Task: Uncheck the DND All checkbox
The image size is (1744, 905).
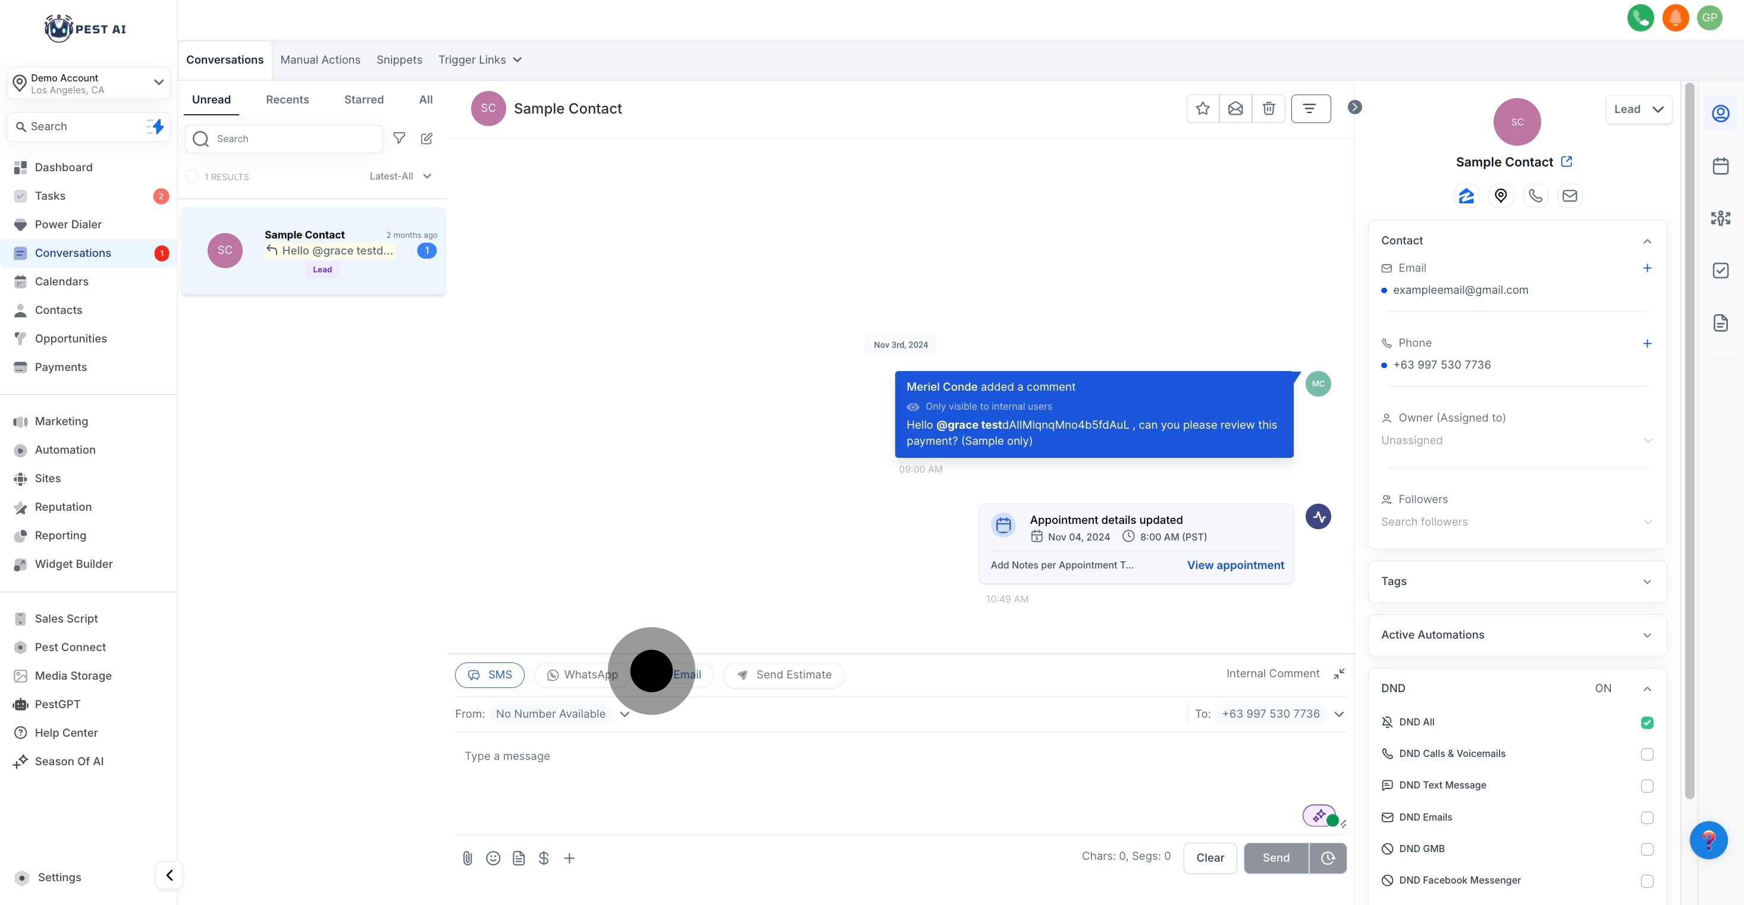Action: pyautogui.click(x=1646, y=722)
